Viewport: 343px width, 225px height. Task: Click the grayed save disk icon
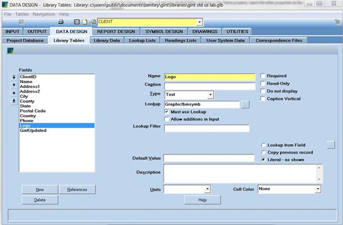pyautogui.click(x=21, y=22)
